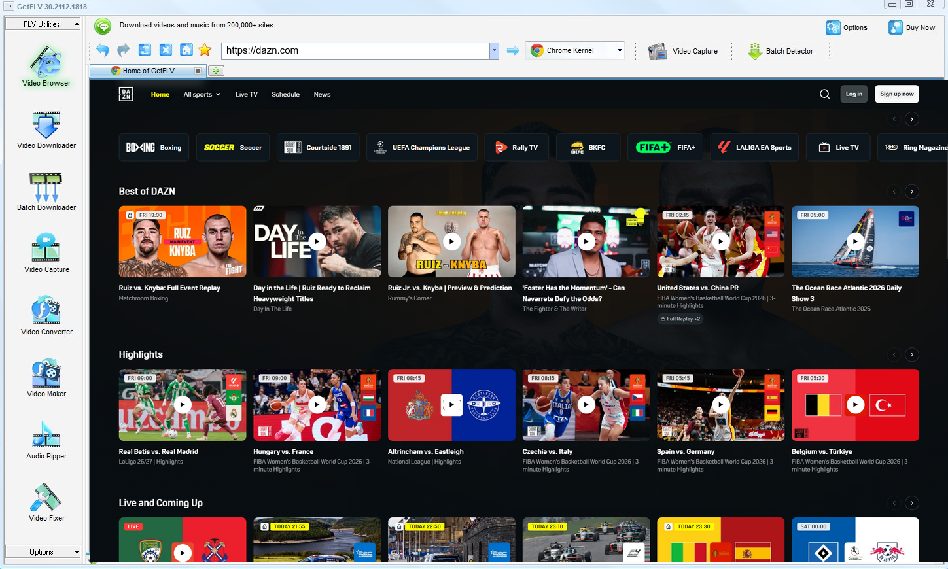Select the Rally TV category chip
This screenshot has width=948, height=569.
(x=517, y=147)
